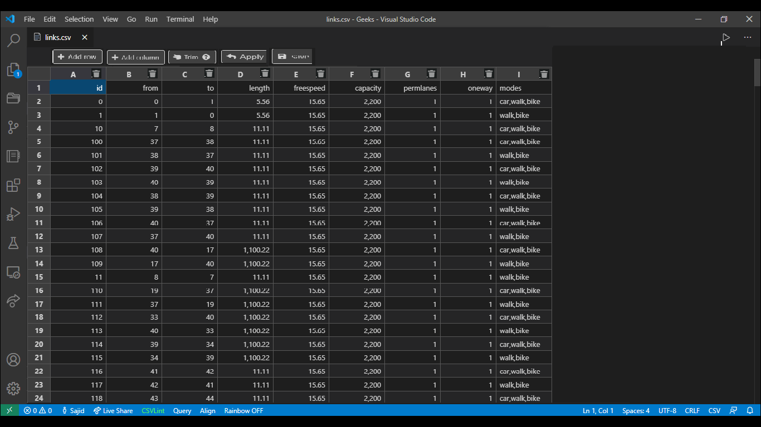The width and height of the screenshot is (761, 427).
Task: Open the Terminal menu
Action: (180, 19)
